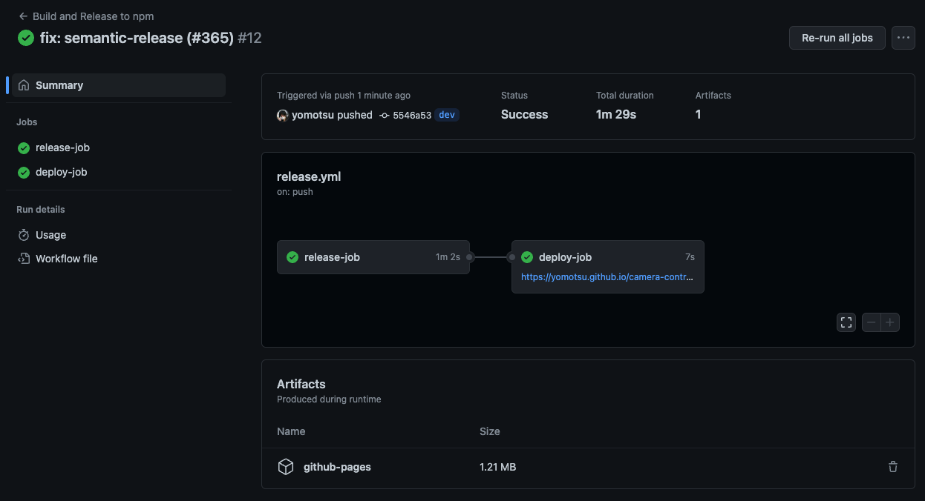Click the run title fix: semantic-release (#365)
Screen dimensions: 925x501
(137, 38)
